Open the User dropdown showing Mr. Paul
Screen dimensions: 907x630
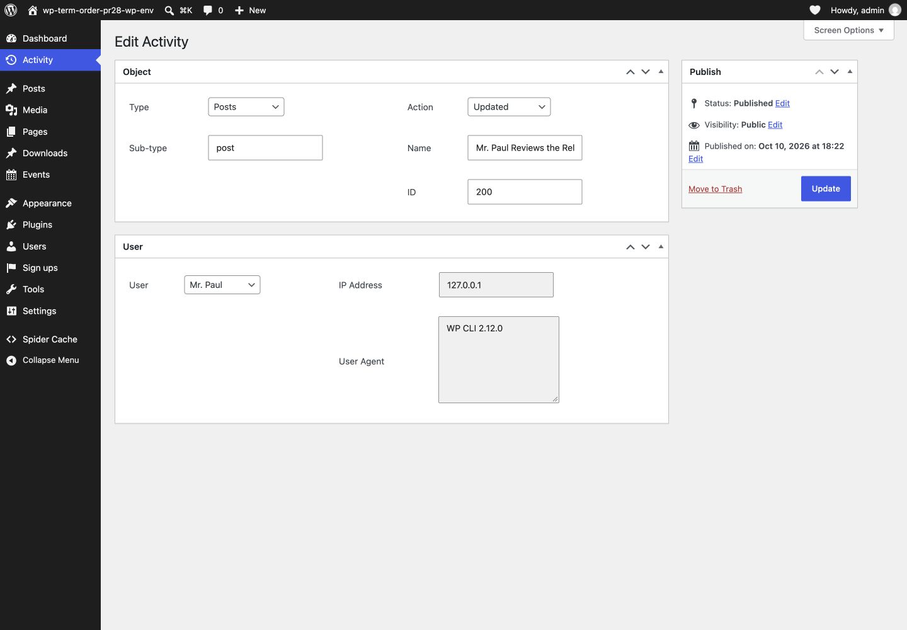(x=222, y=285)
